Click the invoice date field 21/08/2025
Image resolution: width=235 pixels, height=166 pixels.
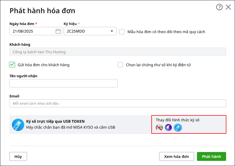pyautogui.click(x=32, y=31)
